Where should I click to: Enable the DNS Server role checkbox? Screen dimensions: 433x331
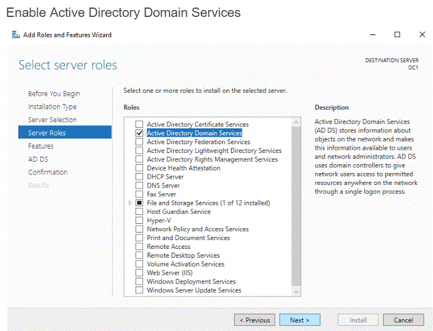pos(139,186)
